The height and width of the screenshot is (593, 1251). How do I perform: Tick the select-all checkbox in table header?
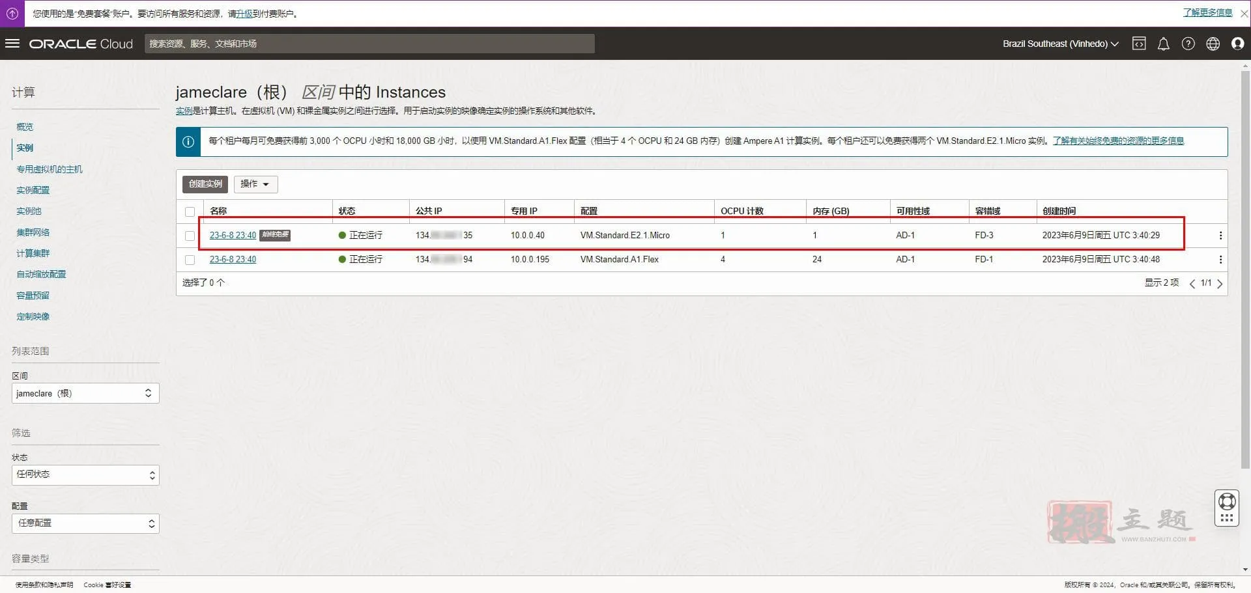coord(190,212)
